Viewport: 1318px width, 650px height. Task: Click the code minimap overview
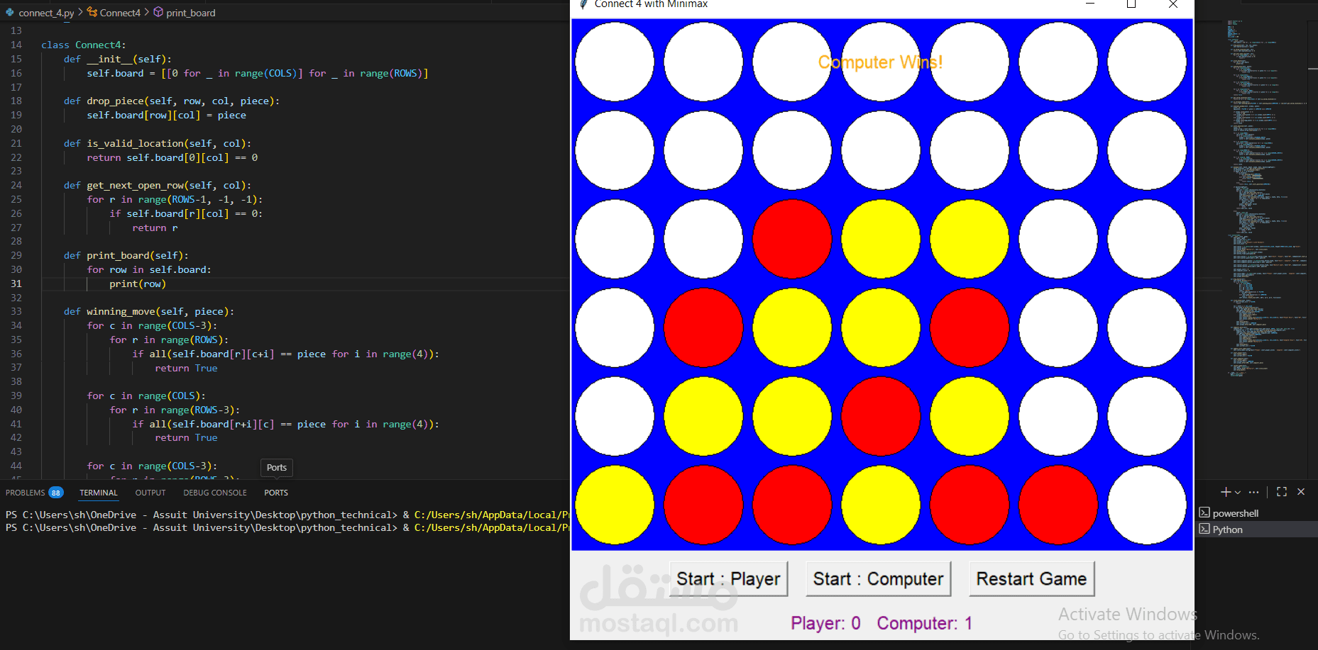pos(1267,198)
